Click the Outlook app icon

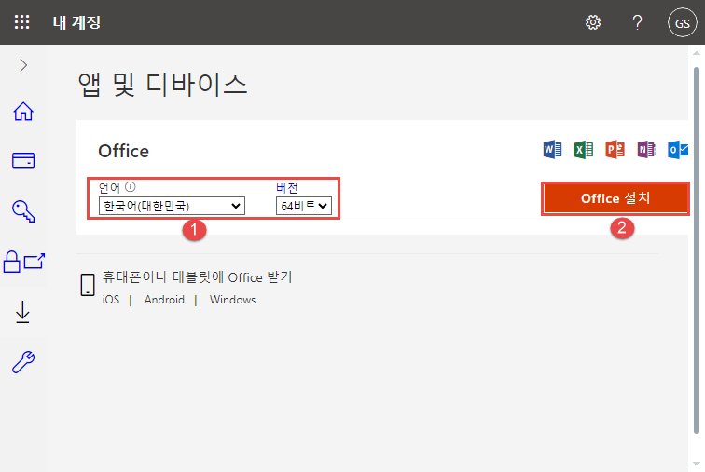click(678, 149)
